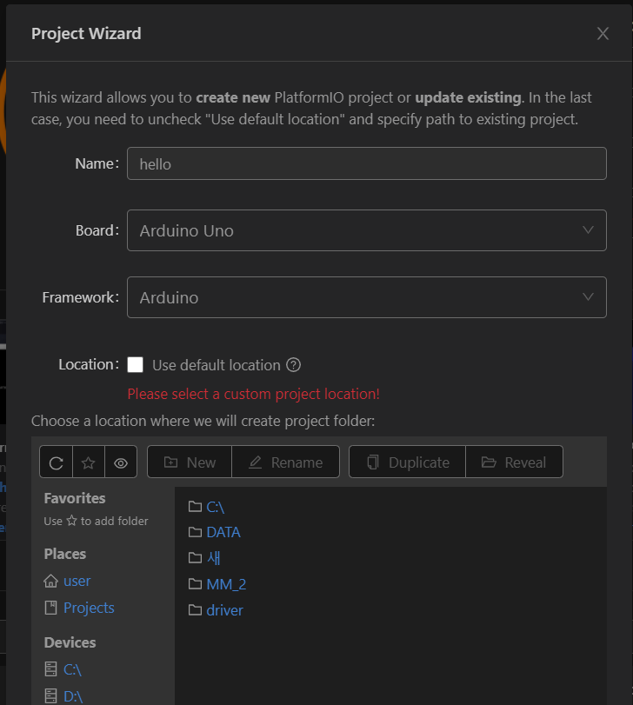This screenshot has width=633, height=705.
Task: Select the driver folder
Action: point(225,610)
